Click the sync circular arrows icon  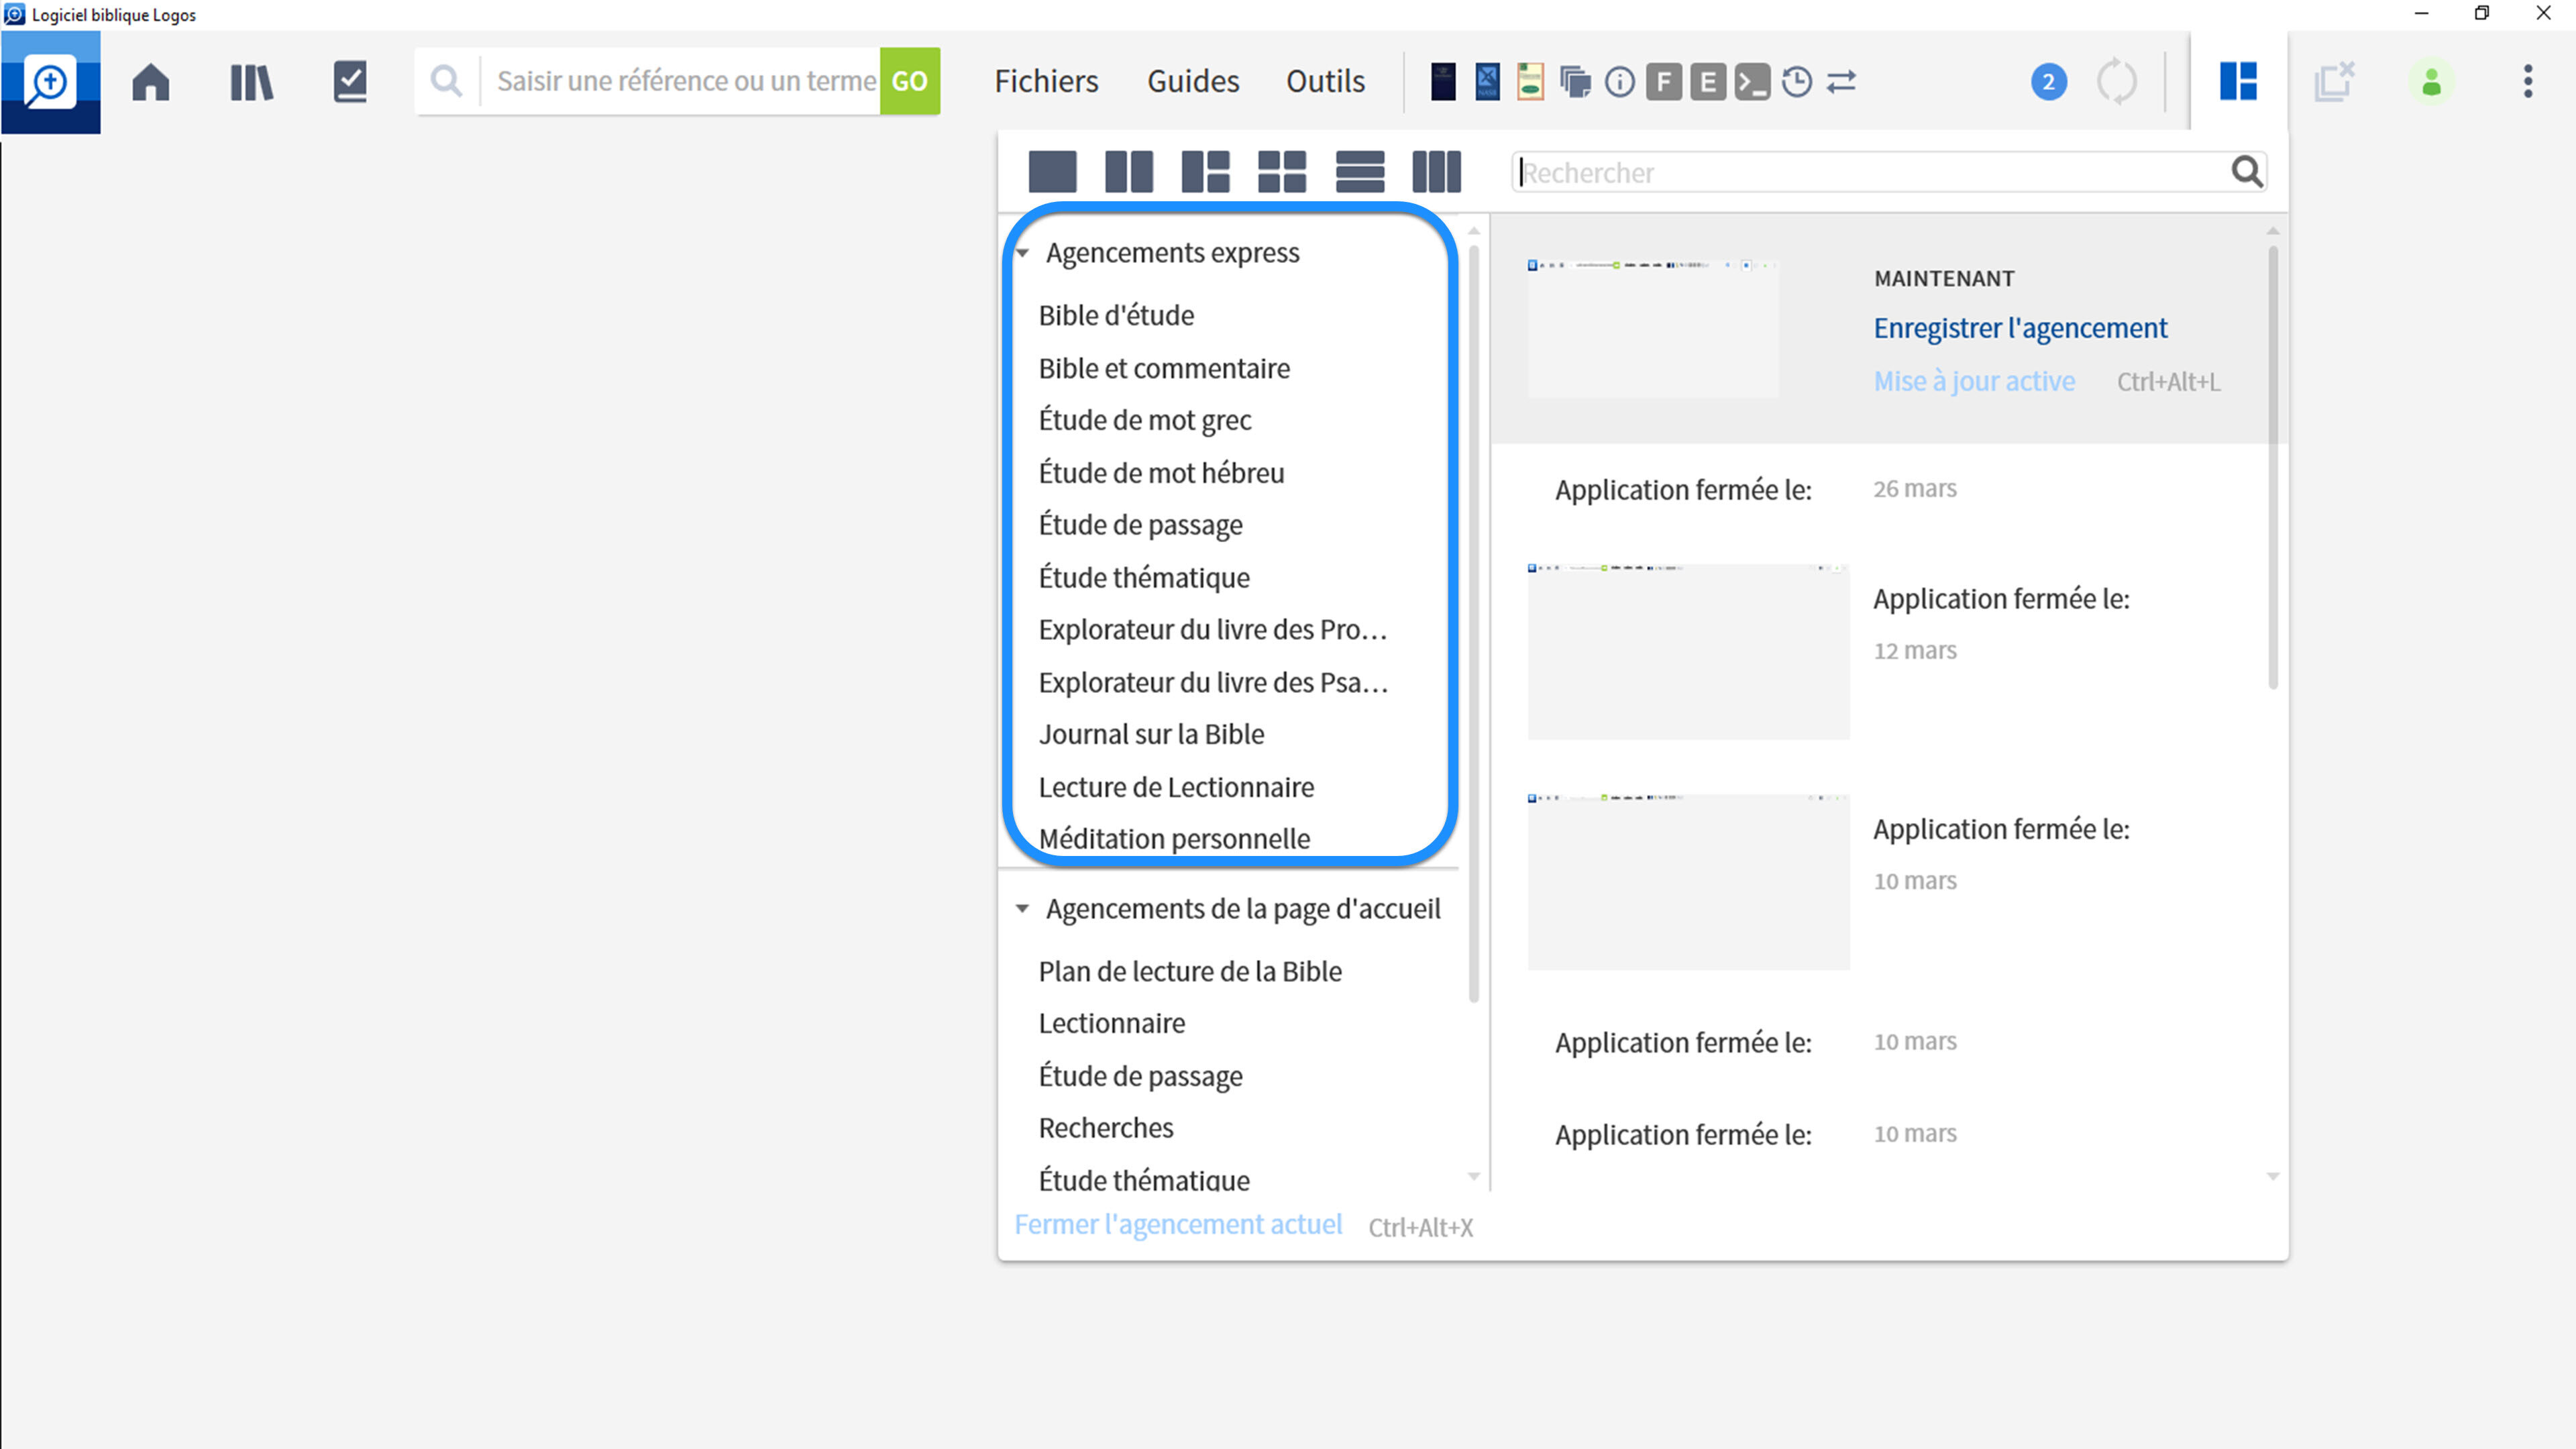[2116, 82]
